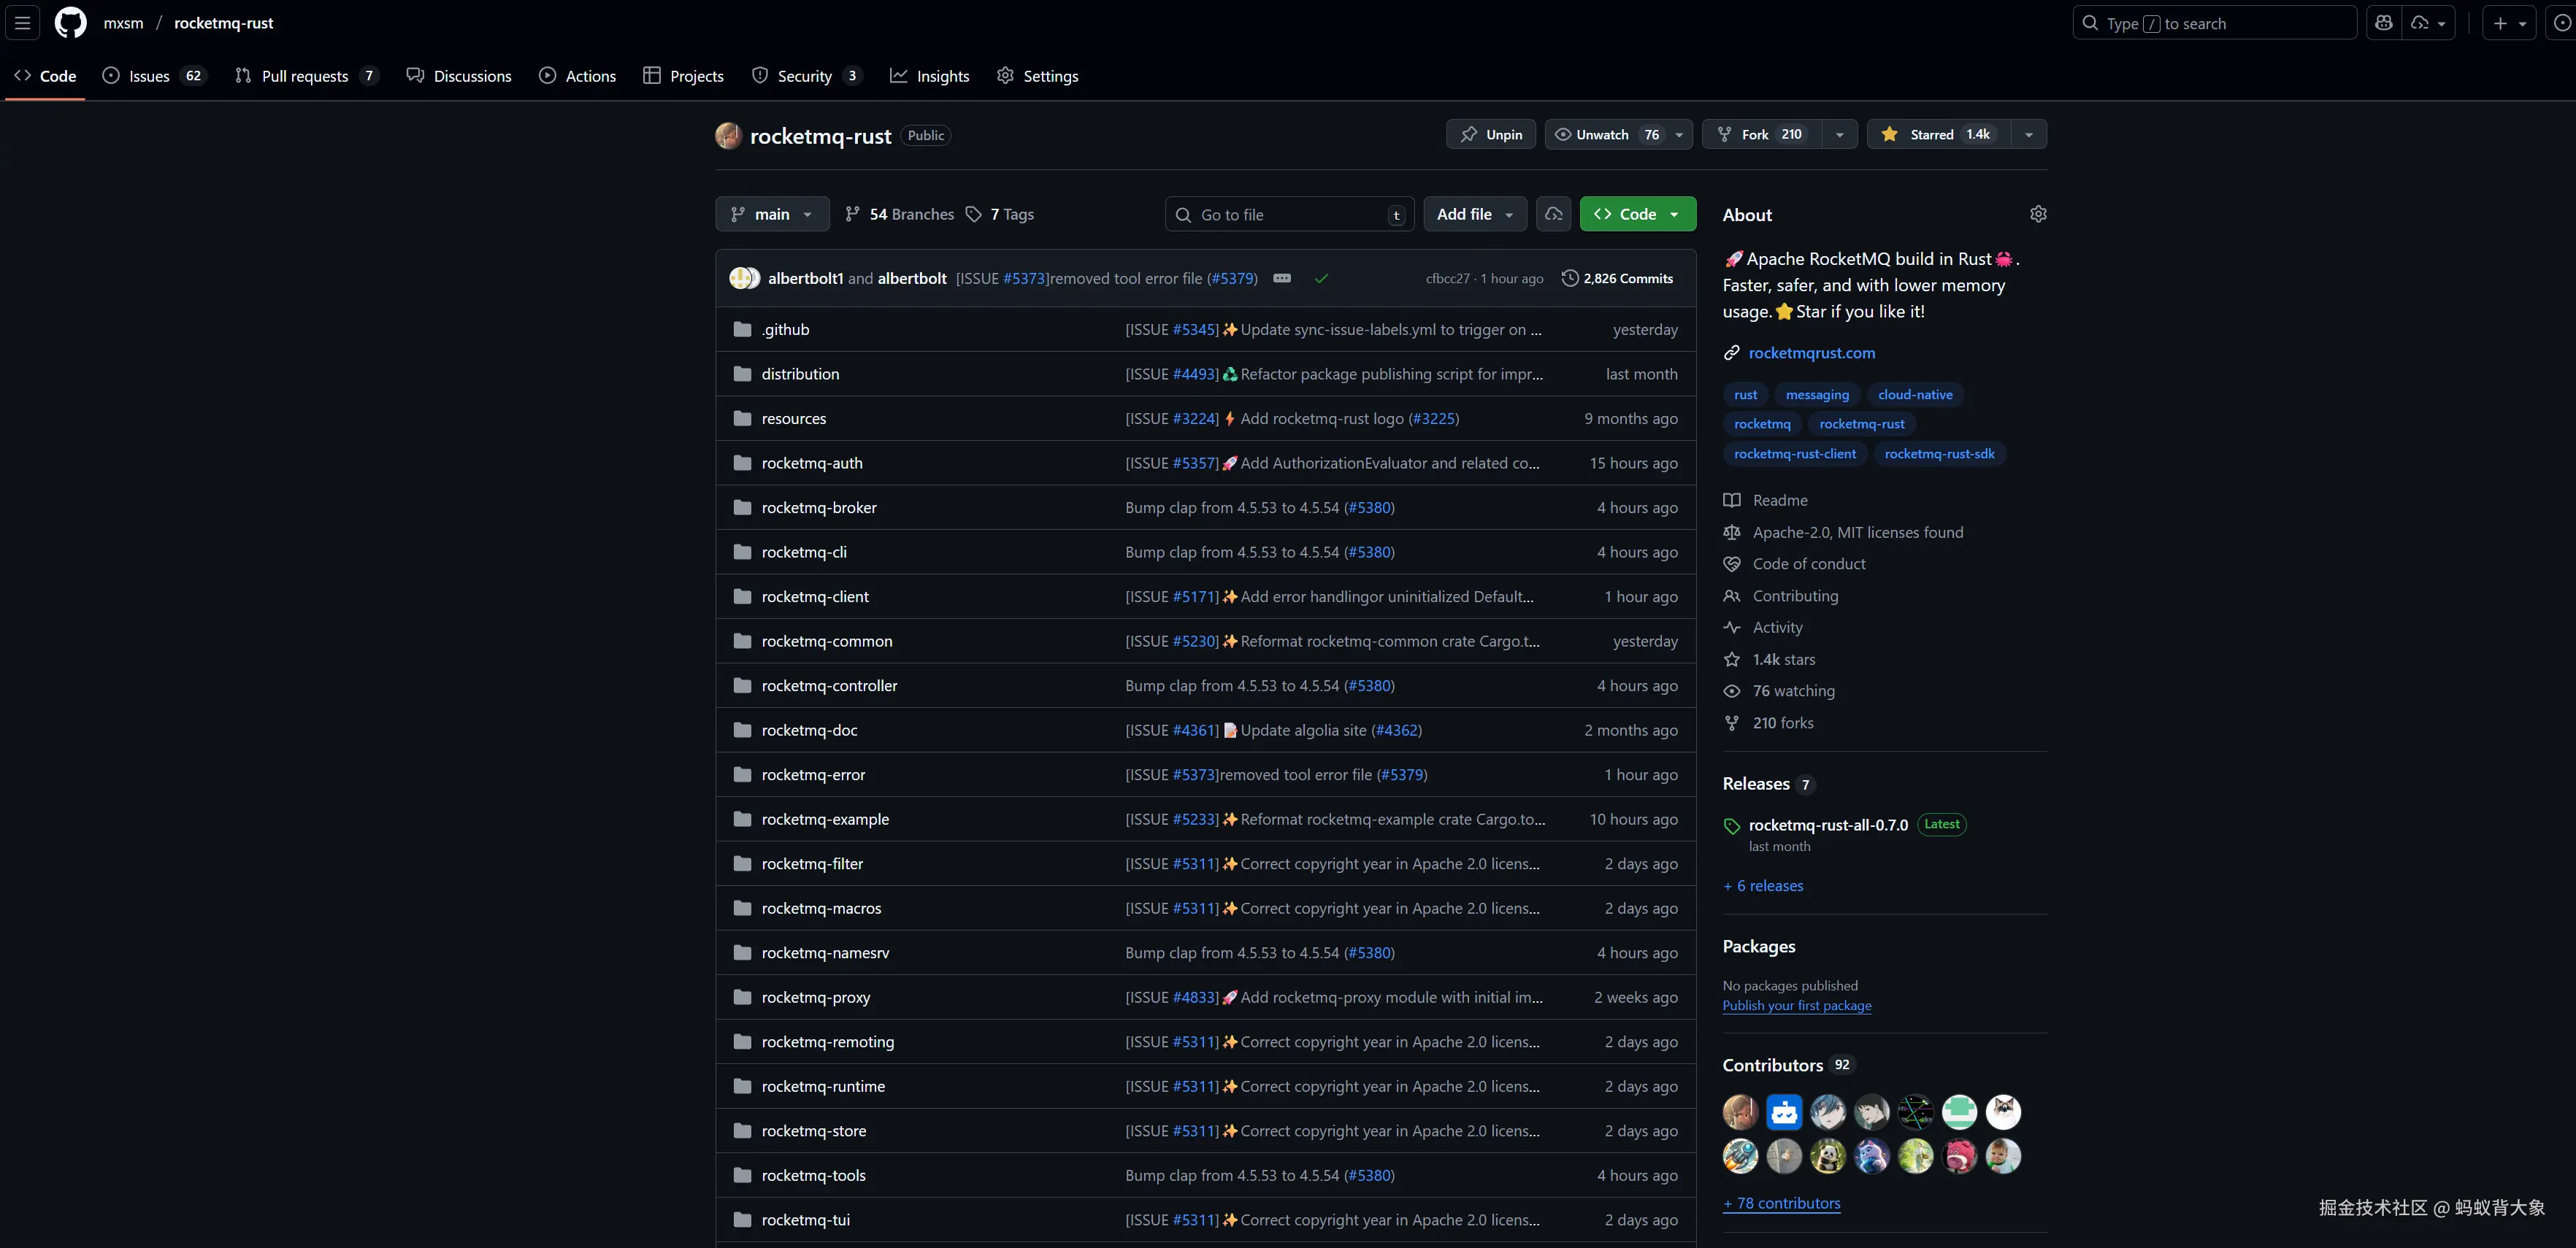Click the + 78 contributors link

[x=1781, y=1203]
